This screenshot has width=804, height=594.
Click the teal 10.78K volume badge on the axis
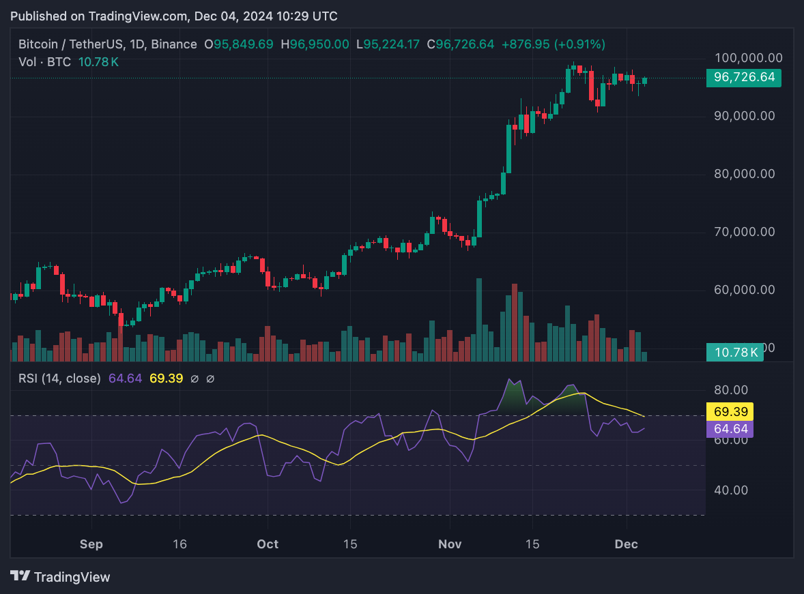(735, 351)
